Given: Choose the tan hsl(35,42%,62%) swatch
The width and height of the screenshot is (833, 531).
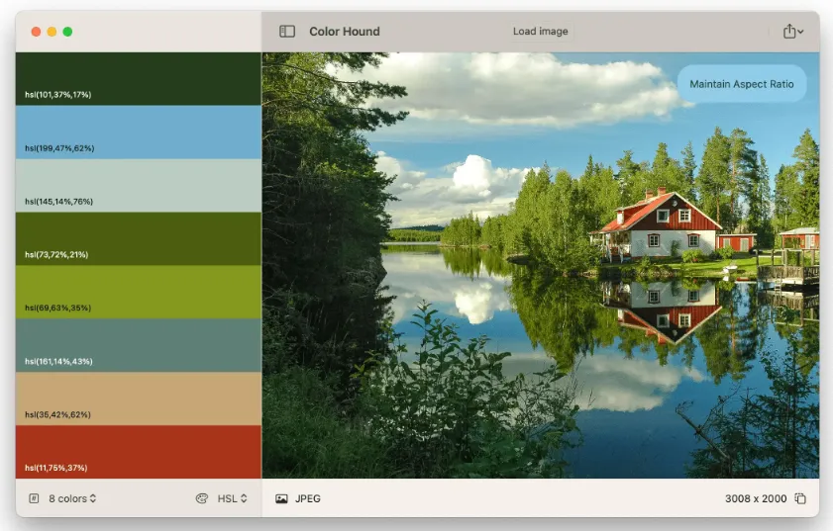Looking at the screenshot, I should click(138, 398).
